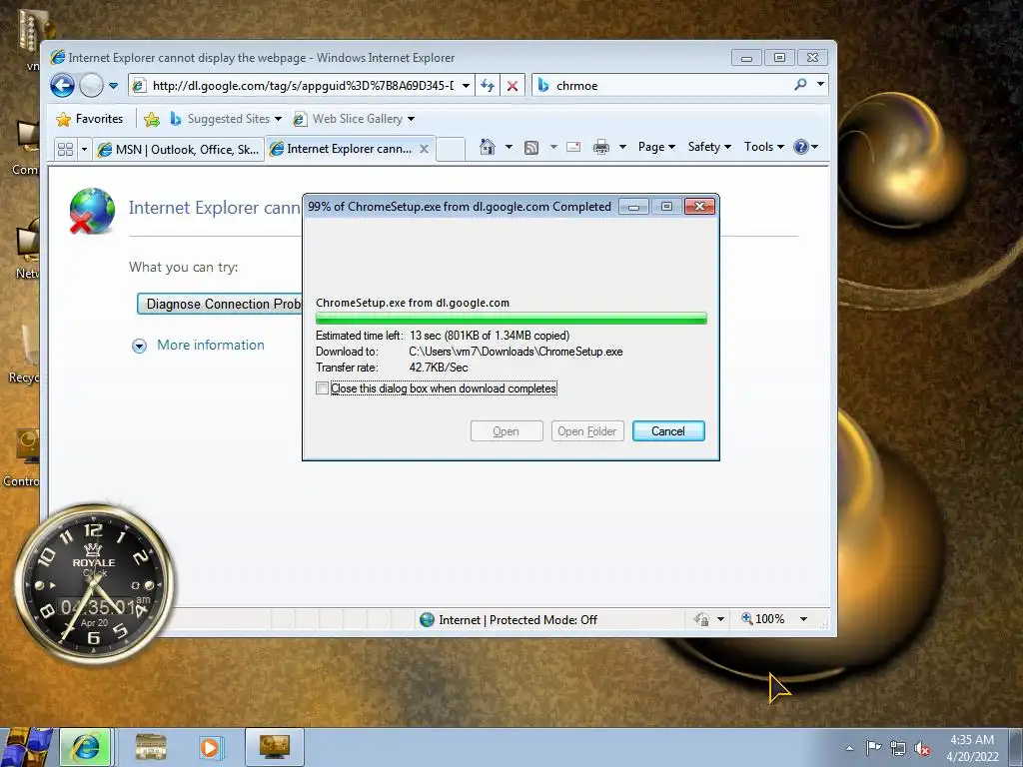Show hidden tray icons arrow
Screen dimensions: 1023x767
coord(849,748)
